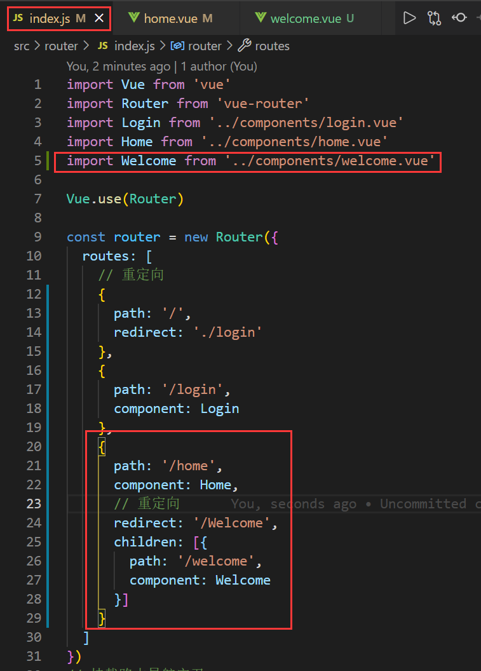Click the '1 author (You)' code lens

click(219, 66)
